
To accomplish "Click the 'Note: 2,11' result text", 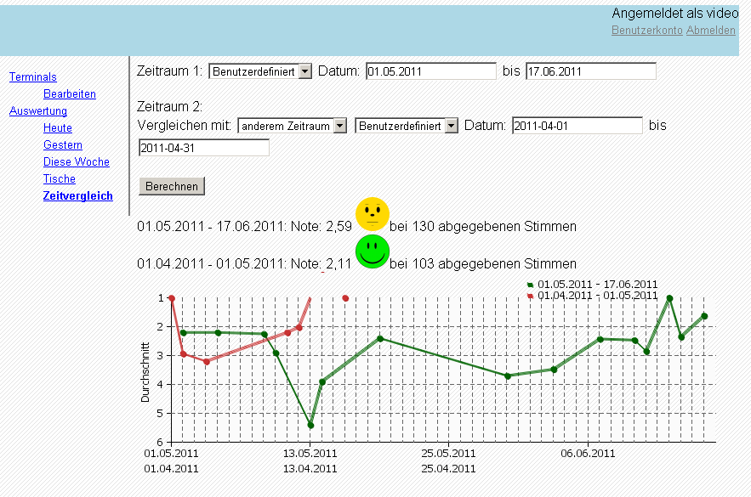I will pyautogui.click(x=321, y=263).
